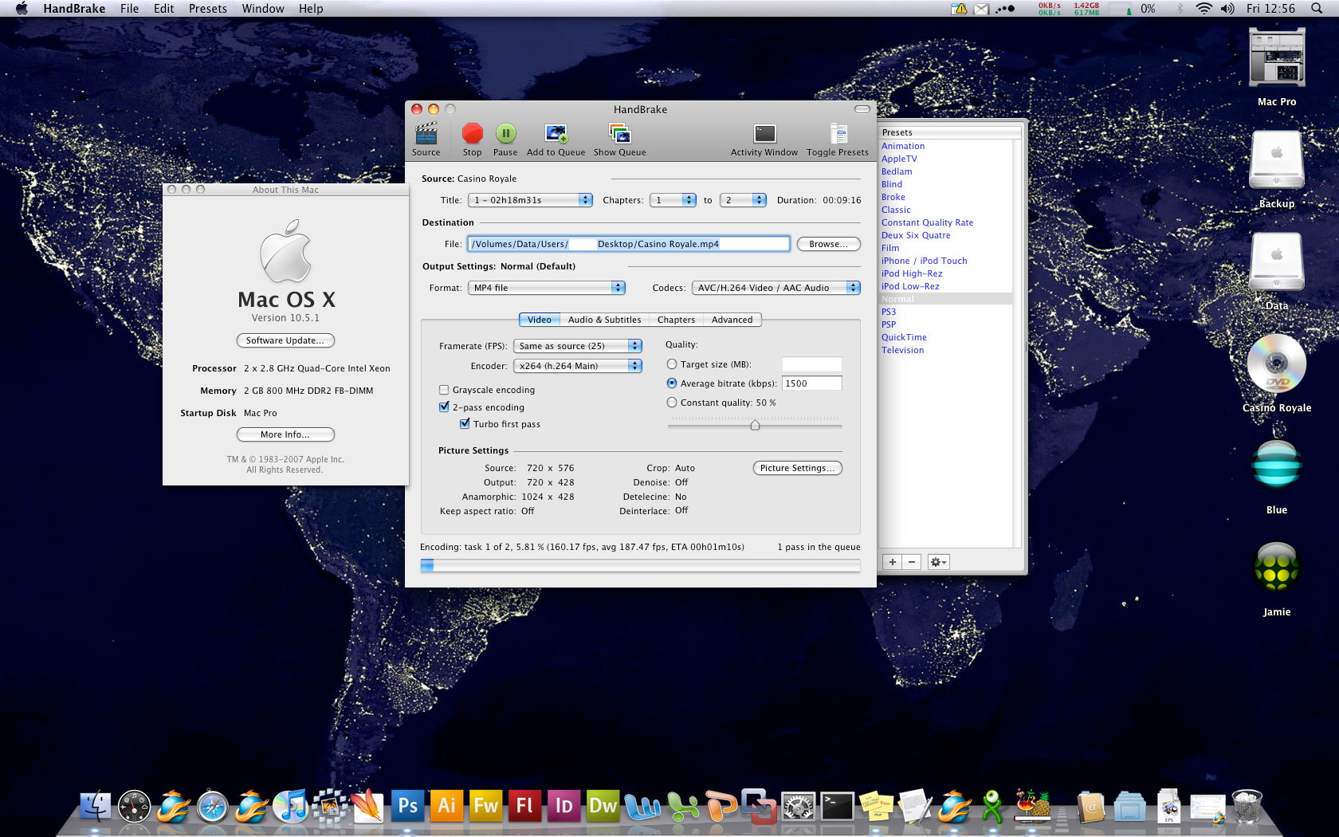Screen dimensions: 1339x837
Task: Switch to the Video tab
Action: (x=540, y=320)
